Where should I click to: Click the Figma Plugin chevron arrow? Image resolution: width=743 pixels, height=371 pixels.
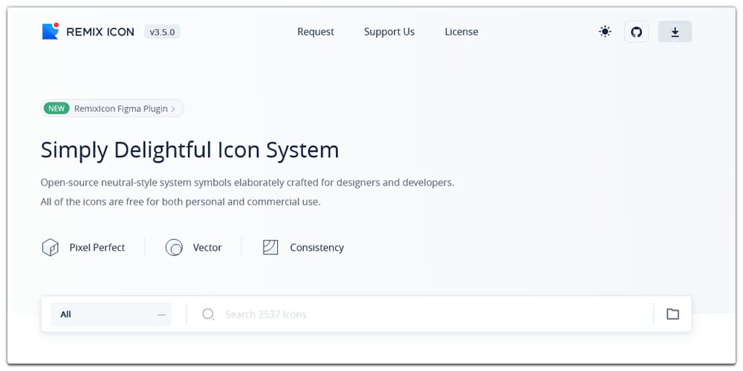(174, 109)
